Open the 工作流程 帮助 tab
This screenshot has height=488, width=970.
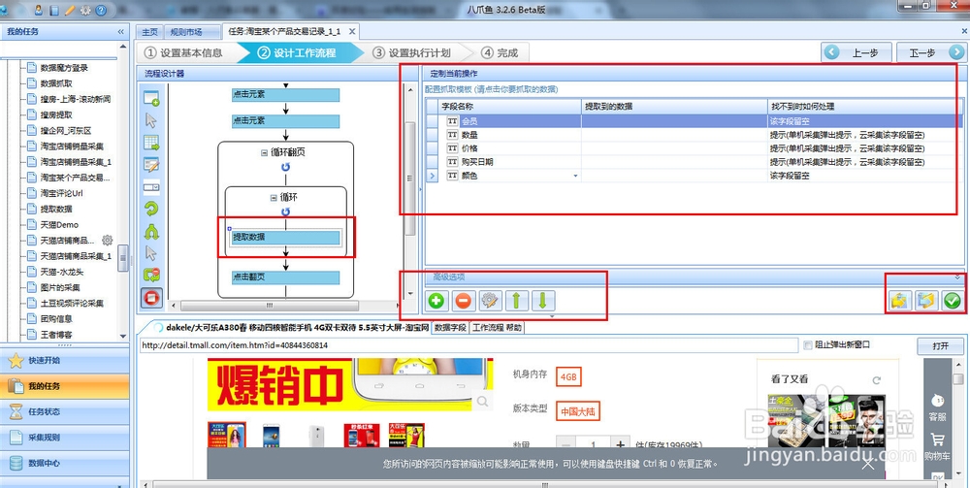pos(497,328)
